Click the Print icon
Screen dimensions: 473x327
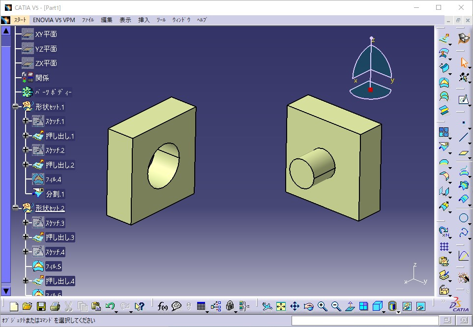coord(55,306)
